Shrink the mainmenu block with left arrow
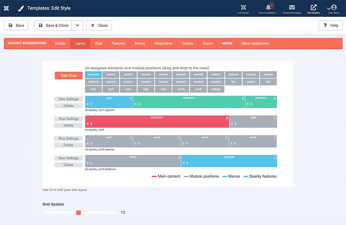Screen dimensions: 346x225 [135, 104]
